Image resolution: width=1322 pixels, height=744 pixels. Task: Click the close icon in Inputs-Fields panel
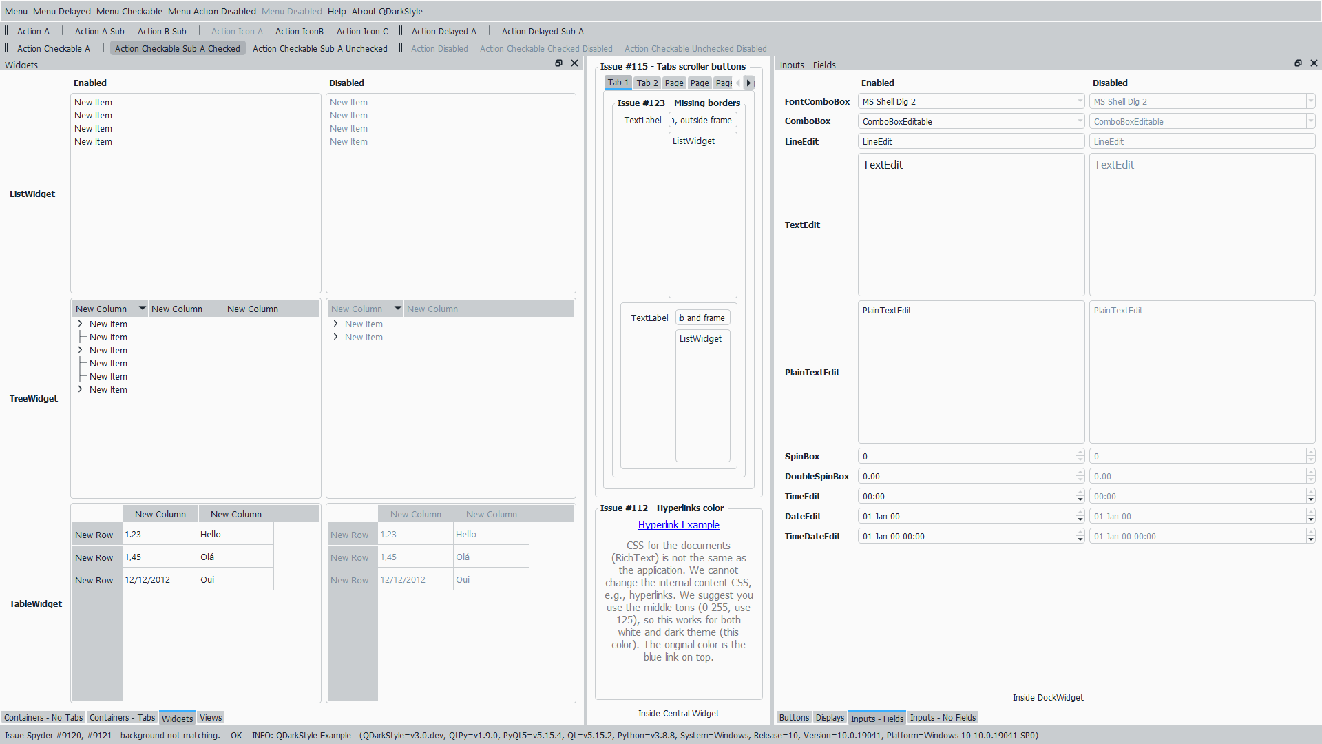point(1314,63)
